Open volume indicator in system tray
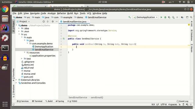 (184, 2)
